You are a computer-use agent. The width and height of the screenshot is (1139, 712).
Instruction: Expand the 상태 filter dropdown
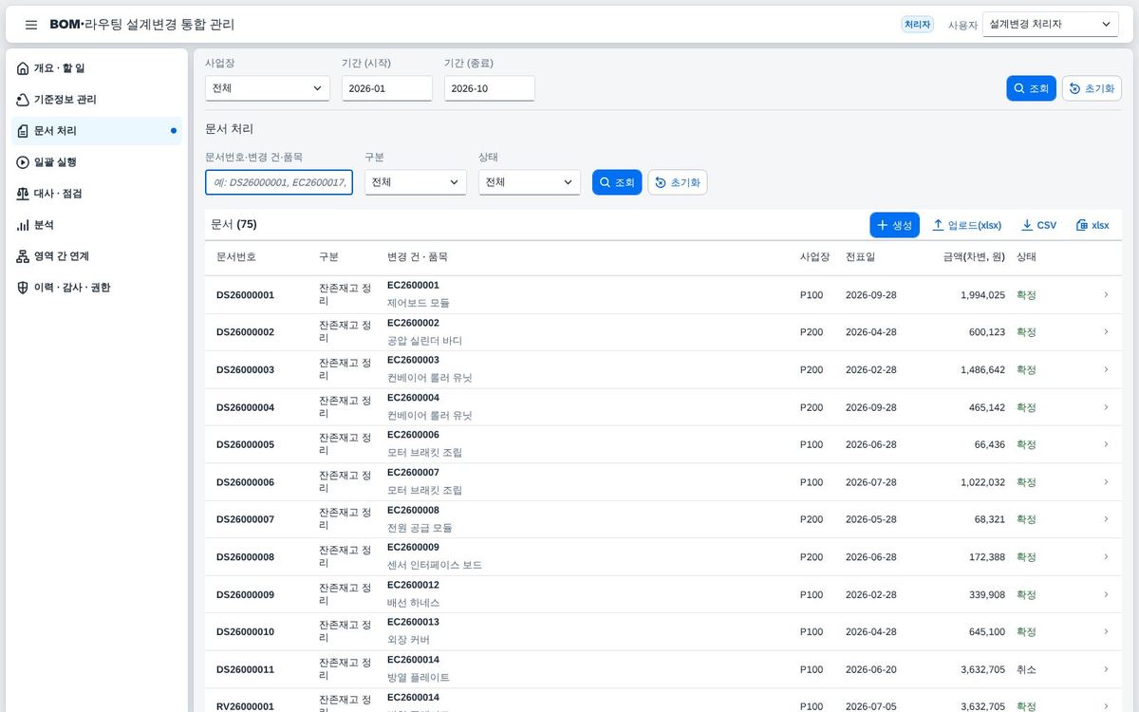[x=530, y=182]
